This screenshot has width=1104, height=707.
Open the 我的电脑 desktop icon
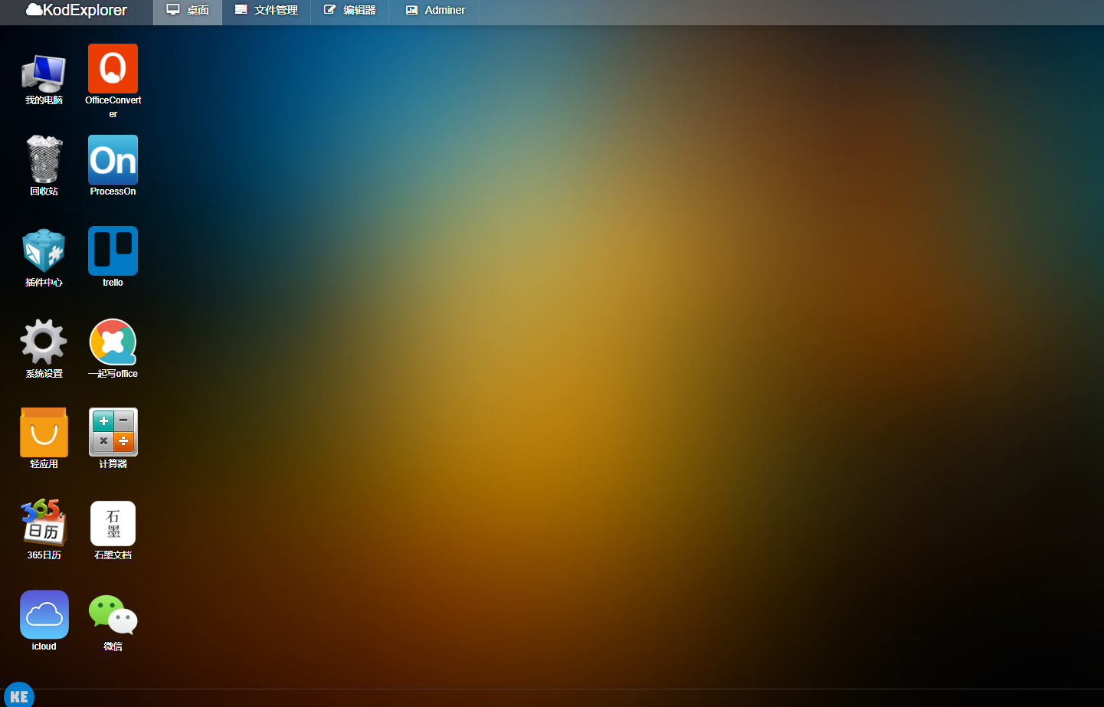44,74
